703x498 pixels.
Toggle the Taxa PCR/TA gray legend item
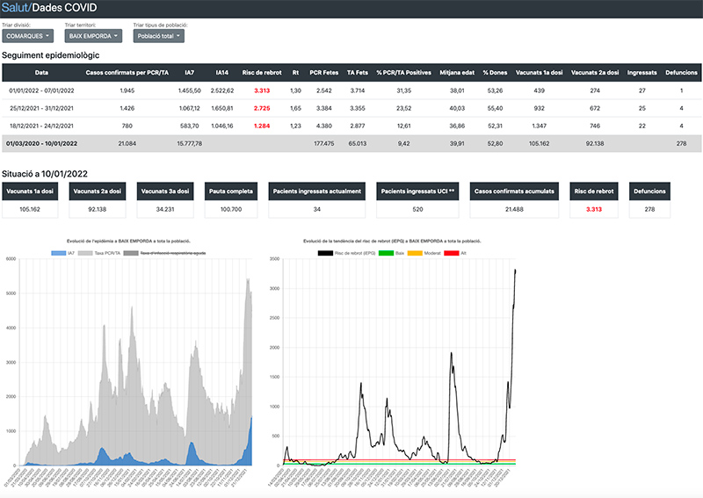[99, 253]
